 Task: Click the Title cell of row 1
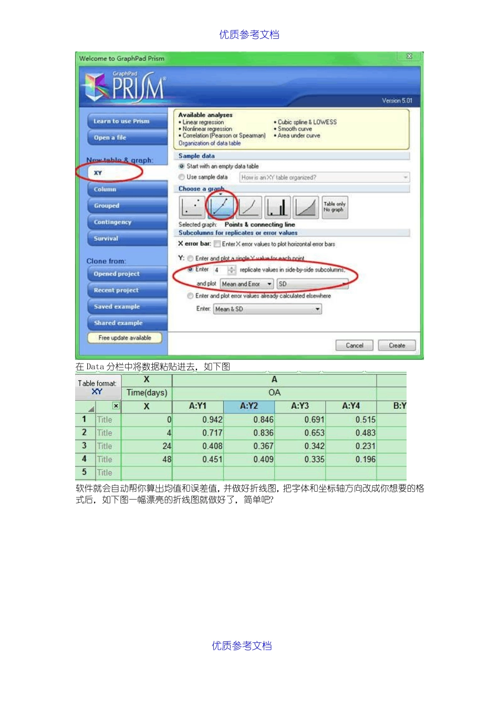tap(108, 420)
